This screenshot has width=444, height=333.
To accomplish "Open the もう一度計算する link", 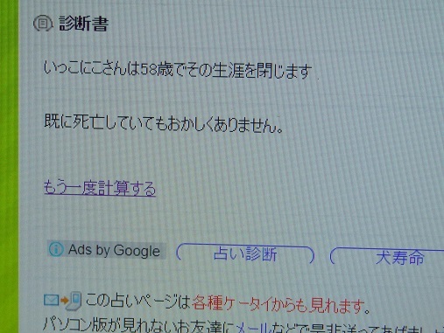I will (100, 188).
